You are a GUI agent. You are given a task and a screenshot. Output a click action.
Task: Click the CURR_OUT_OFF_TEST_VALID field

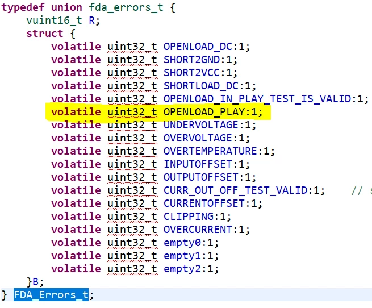(235, 190)
